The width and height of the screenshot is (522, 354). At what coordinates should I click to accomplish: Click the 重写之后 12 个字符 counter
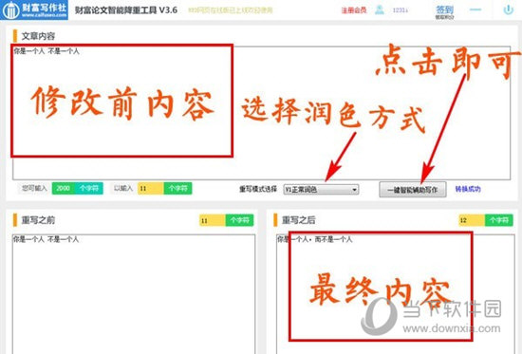point(486,220)
